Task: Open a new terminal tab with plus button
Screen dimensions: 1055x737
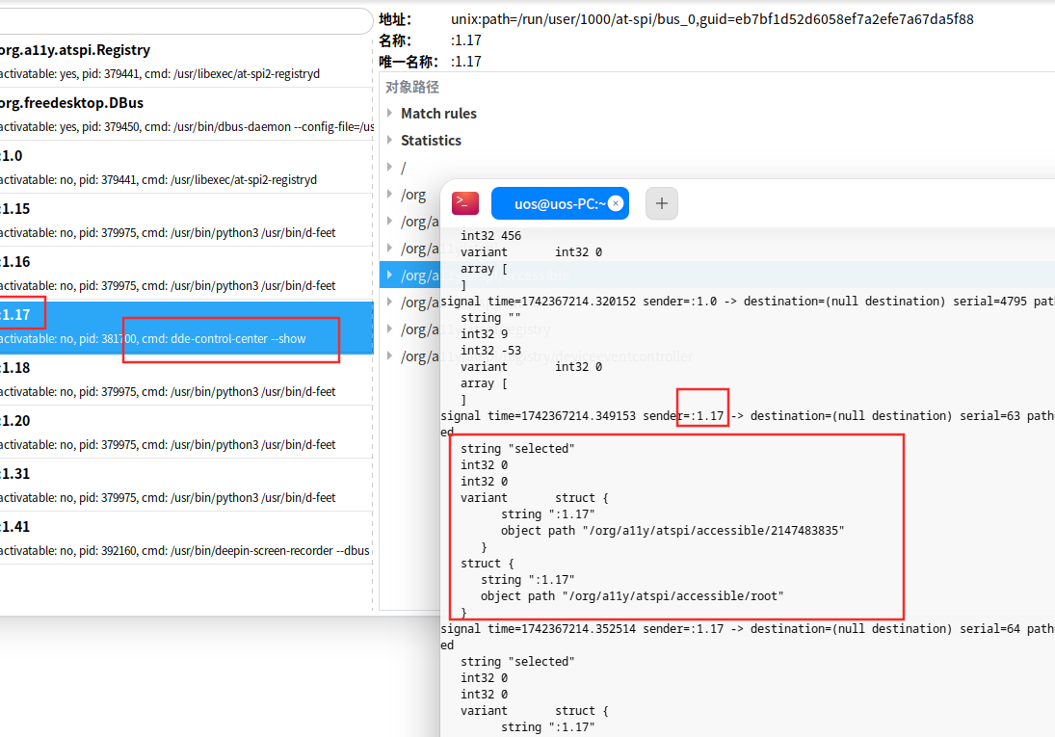Action: 662,203
